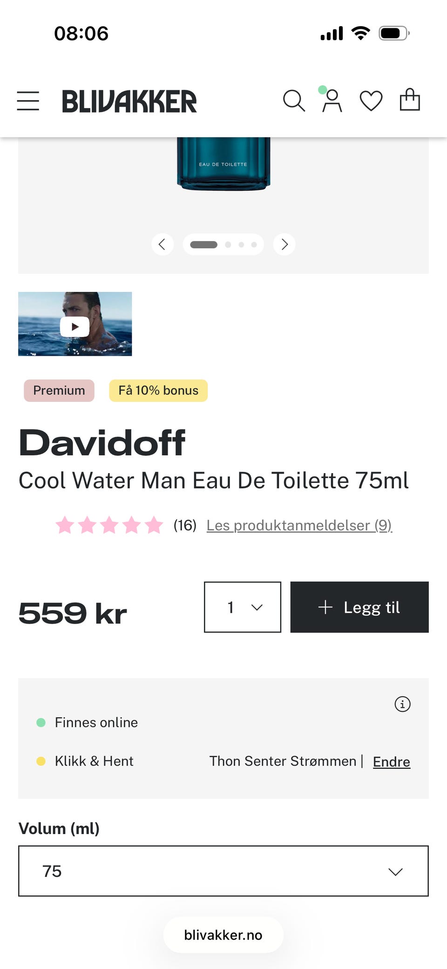Click Endre to change store
The image size is (447, 969).
pyautogui.click(x=392, y=762)
